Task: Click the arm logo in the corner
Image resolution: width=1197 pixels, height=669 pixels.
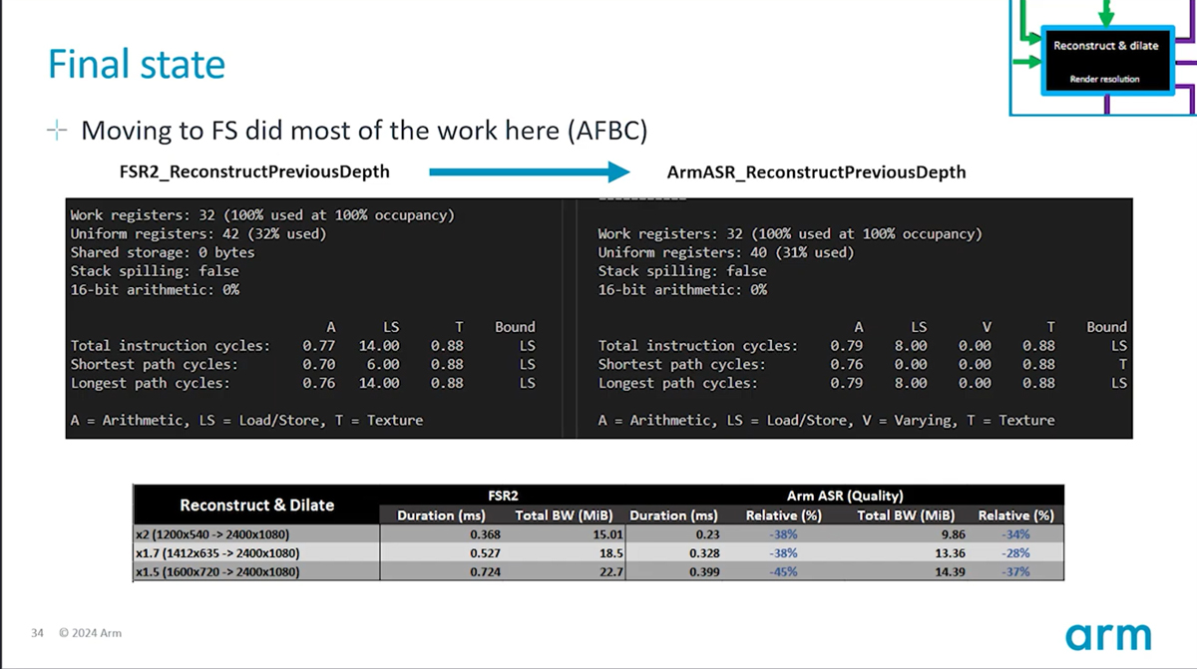Action: [1108, 636]
